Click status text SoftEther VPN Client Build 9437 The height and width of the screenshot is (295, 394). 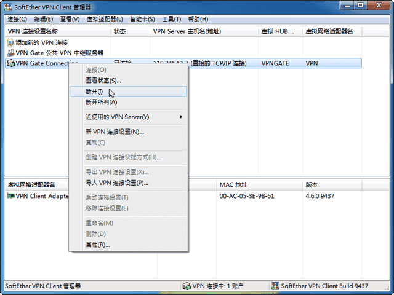pos(324,286)
